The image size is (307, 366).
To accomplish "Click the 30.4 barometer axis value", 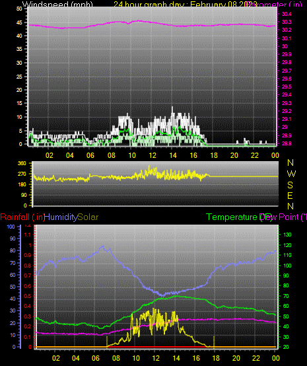I will [x=287, y=14].
